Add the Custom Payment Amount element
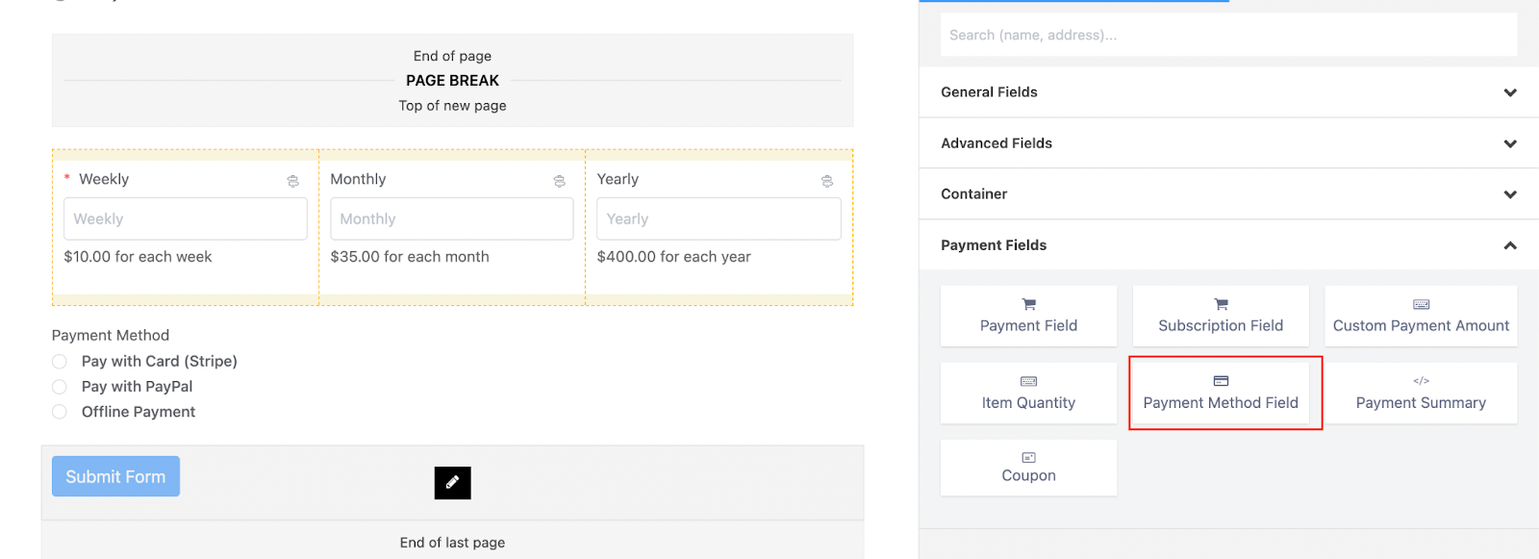This screenshot has height=559, width=1539. click(1420, 316)
